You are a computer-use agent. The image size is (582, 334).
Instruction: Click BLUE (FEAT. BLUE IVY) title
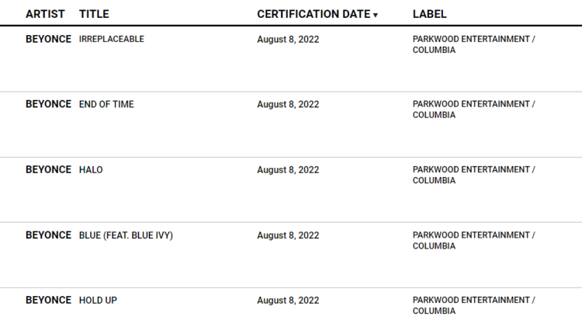[x=126, y=235]
